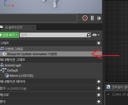Screen dimensions: 128x105
Task: Click the magnifier search icon
Action: 88,35
